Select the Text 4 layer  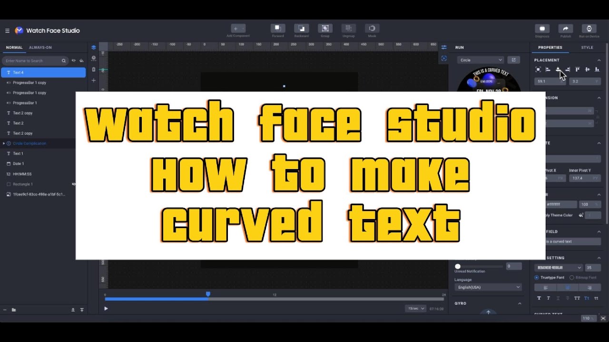click(43, 73)
